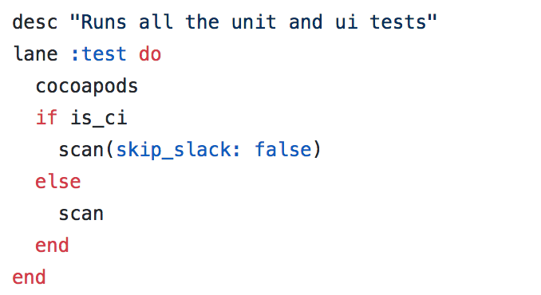
Task: Click the blue 'false' value
Action: tap(283, 149)
